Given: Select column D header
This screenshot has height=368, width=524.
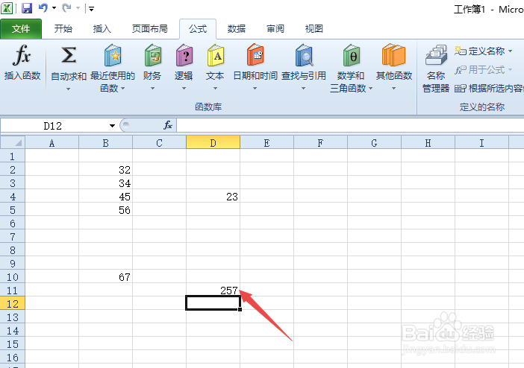Looking at the screenshot, I should [213, 143].
